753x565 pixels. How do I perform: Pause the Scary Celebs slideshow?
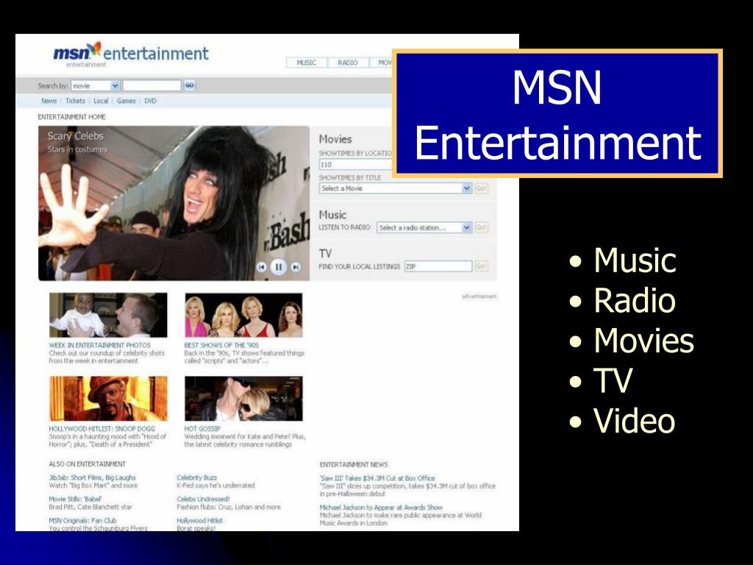coord(279,266)
